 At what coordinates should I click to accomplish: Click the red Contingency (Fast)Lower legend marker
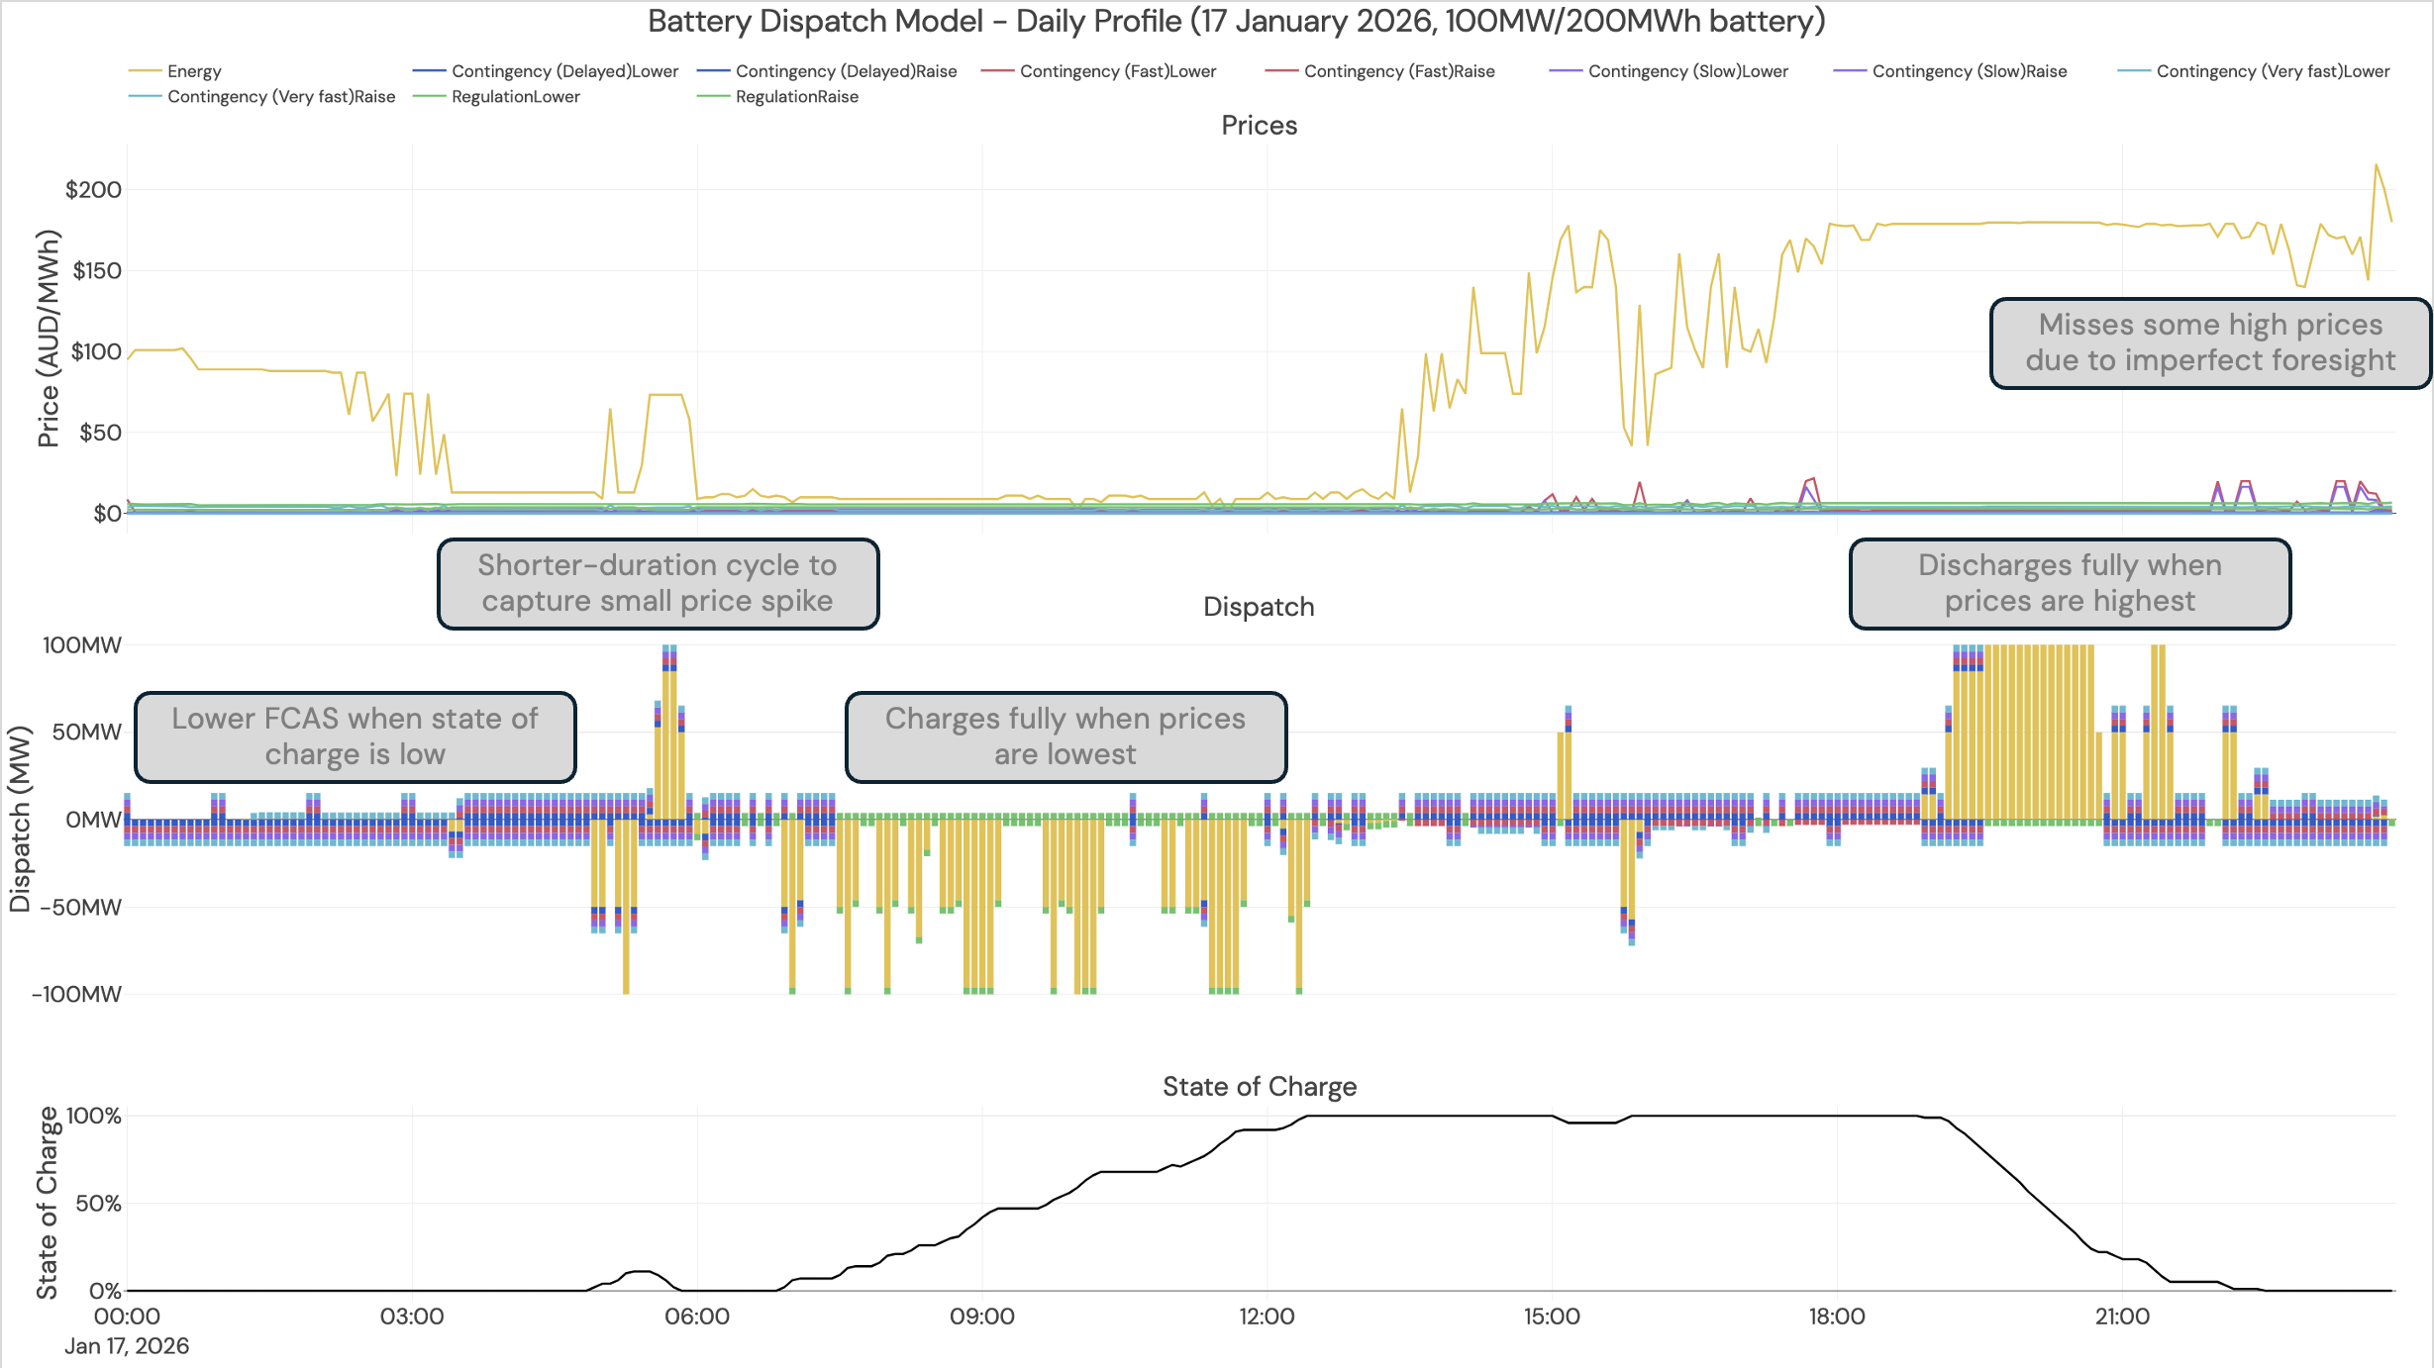tap(996, 70)
